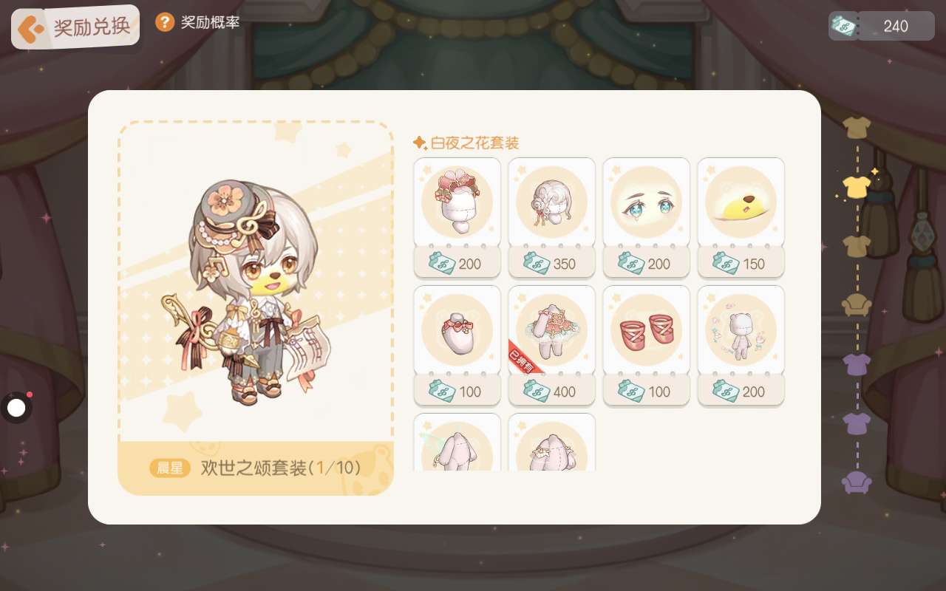
Task: Click the top brown shirt icon in sidebar
Action: pyautogui.click(x=857, y=127)
